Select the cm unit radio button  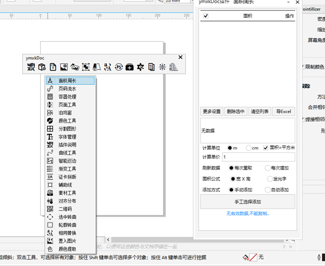point(249,148)
